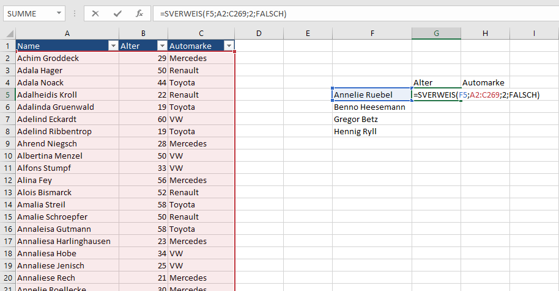The image size is (559, 291).
Task: Open the Name Box dropdown arrow
Action: 59,13
